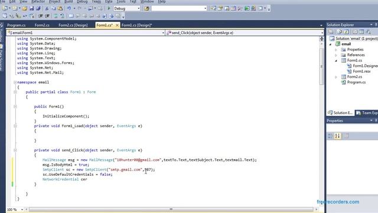
Task: Open Solution Explorer from the main toolbar icon
Action: (x=213, y=8)
